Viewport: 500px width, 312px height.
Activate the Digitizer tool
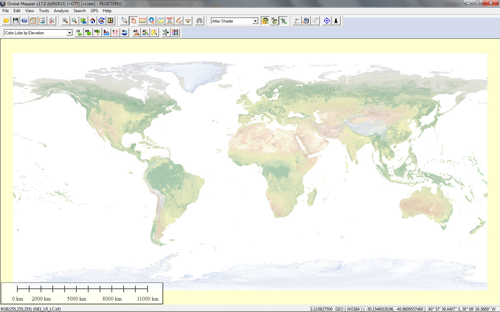178,20
